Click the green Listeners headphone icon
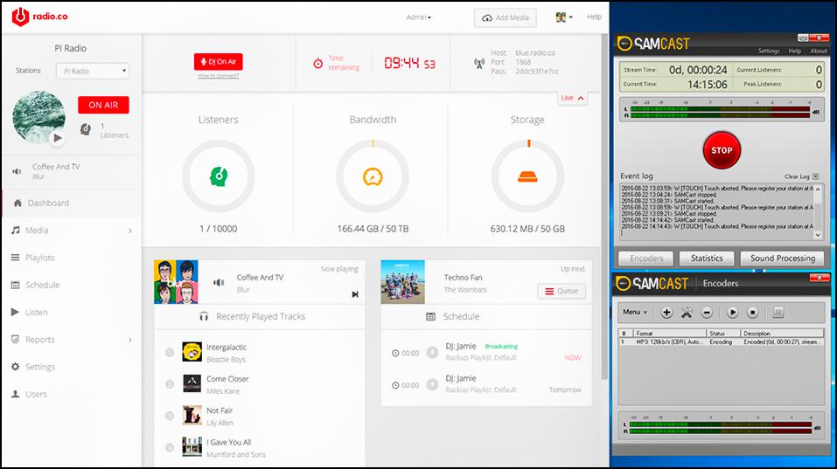 pyautogui.click(x=218, y=176)
